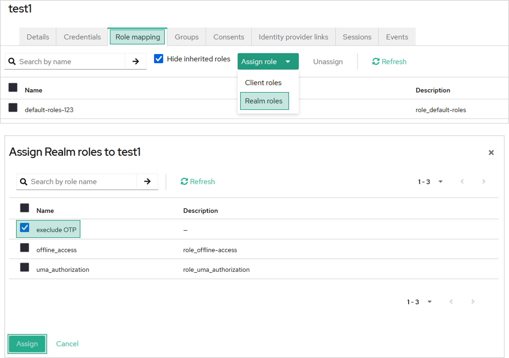Choose Client roles from the menu
The image size is (509, 358).
pos(263,83)
